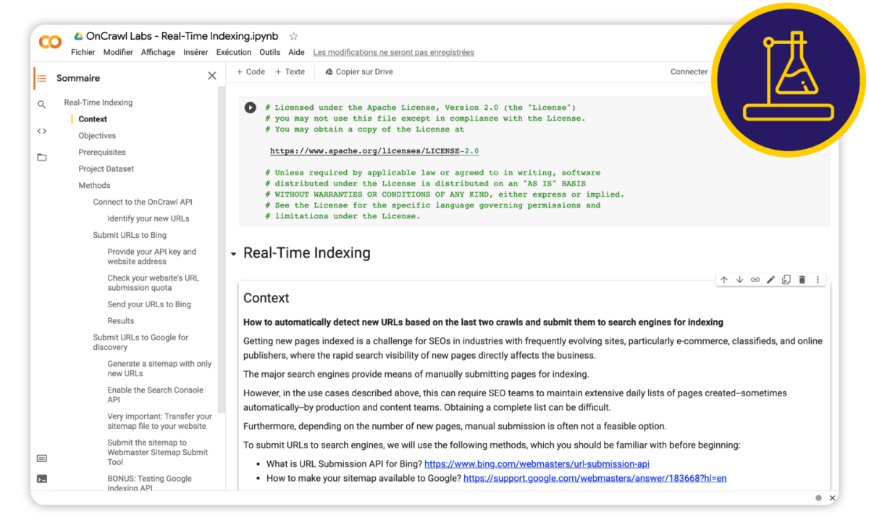This screenshot has width=869, height=530.
Task: Click the Google Drive icon beside notebook title
Action: pos(78,36)
